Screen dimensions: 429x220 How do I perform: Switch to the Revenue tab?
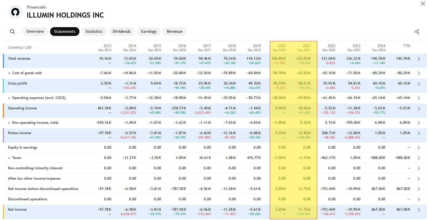175,32
